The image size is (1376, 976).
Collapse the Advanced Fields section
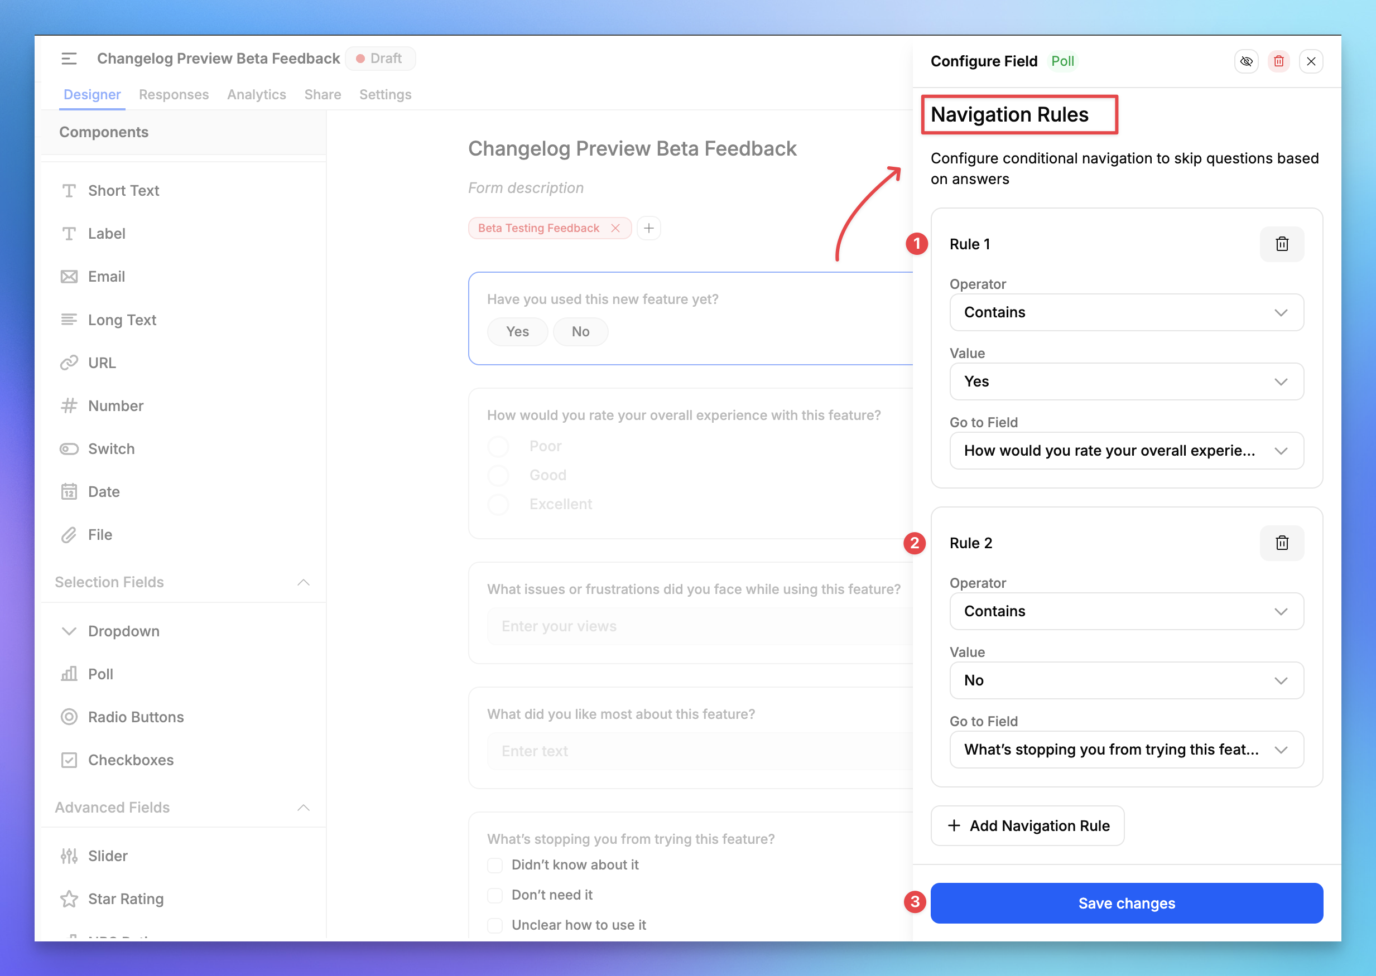click(304, 808)
